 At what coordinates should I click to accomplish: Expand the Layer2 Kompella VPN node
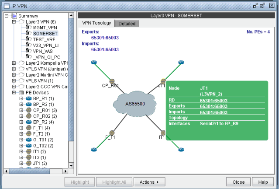click(x=14, y=63)
